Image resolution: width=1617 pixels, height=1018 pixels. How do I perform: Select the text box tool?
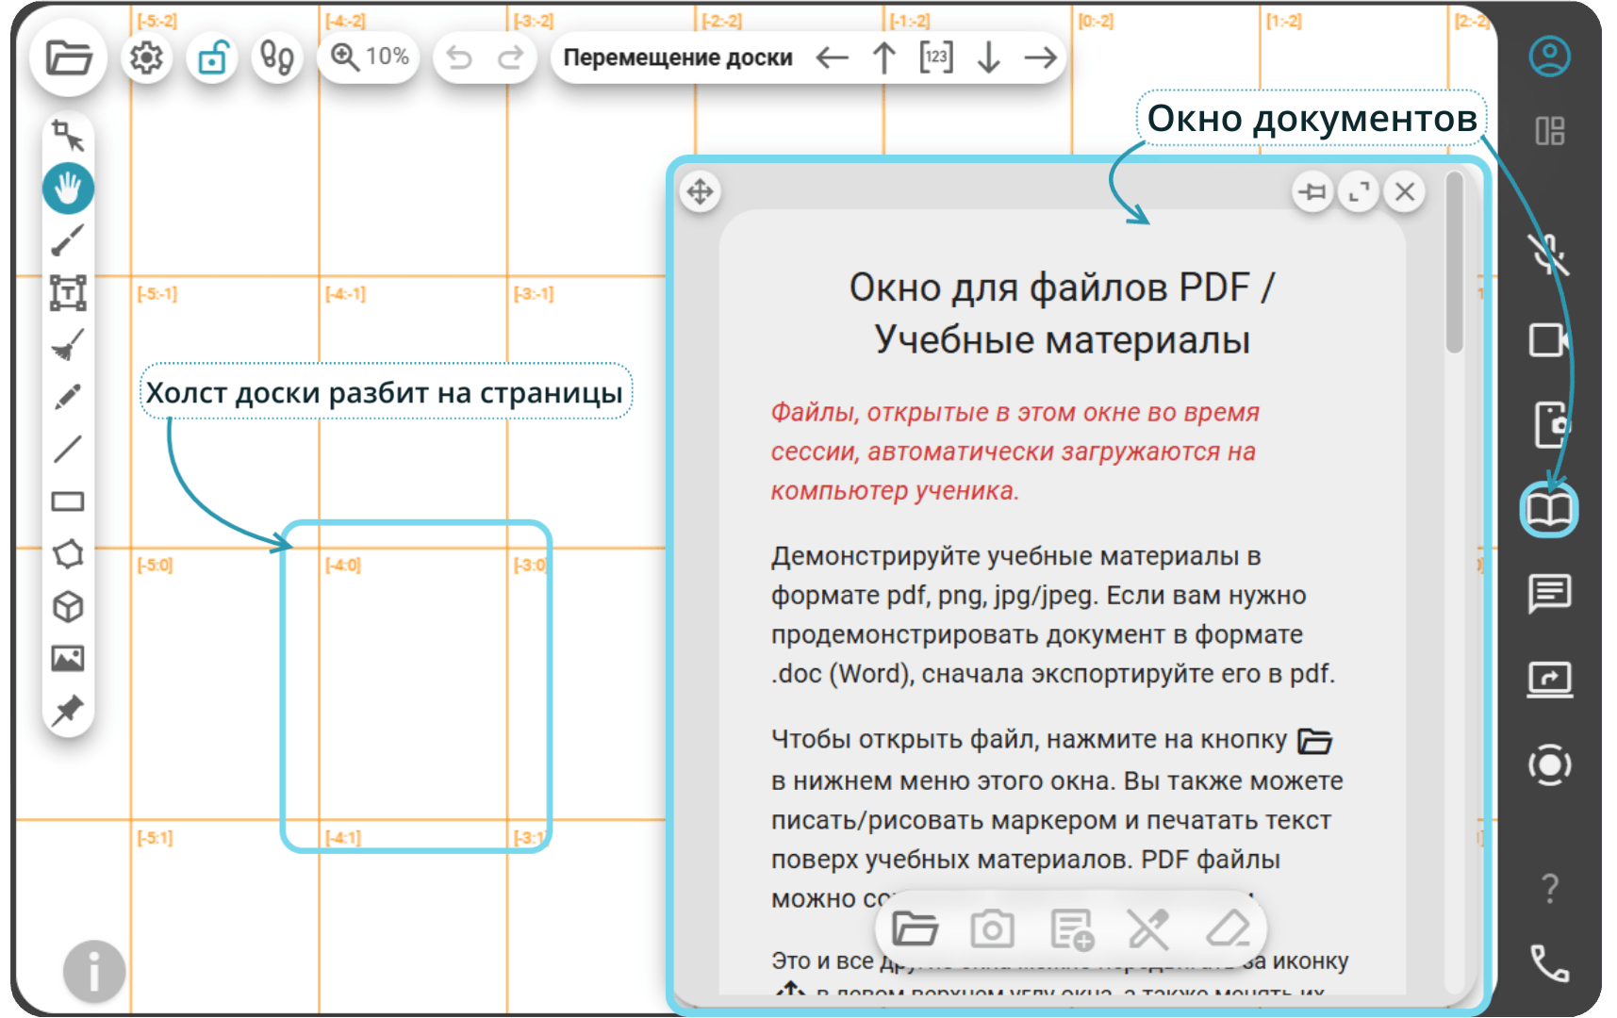click(x=68, y=293)
